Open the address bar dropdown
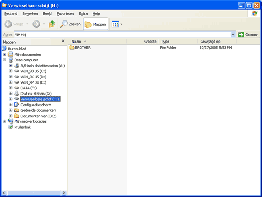Screen dimensions: 262x197 tap(233, 35)
